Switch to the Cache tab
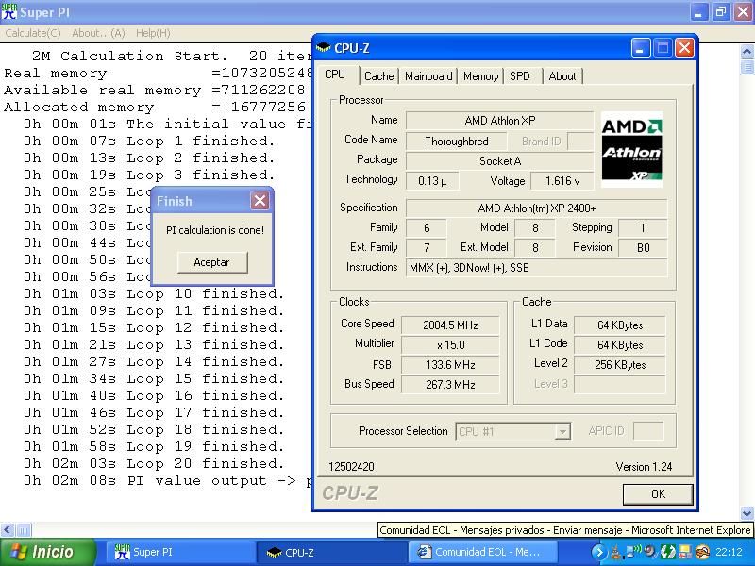Image resolution: width=755 pixels, height=566 pixels. pos(378,76)
